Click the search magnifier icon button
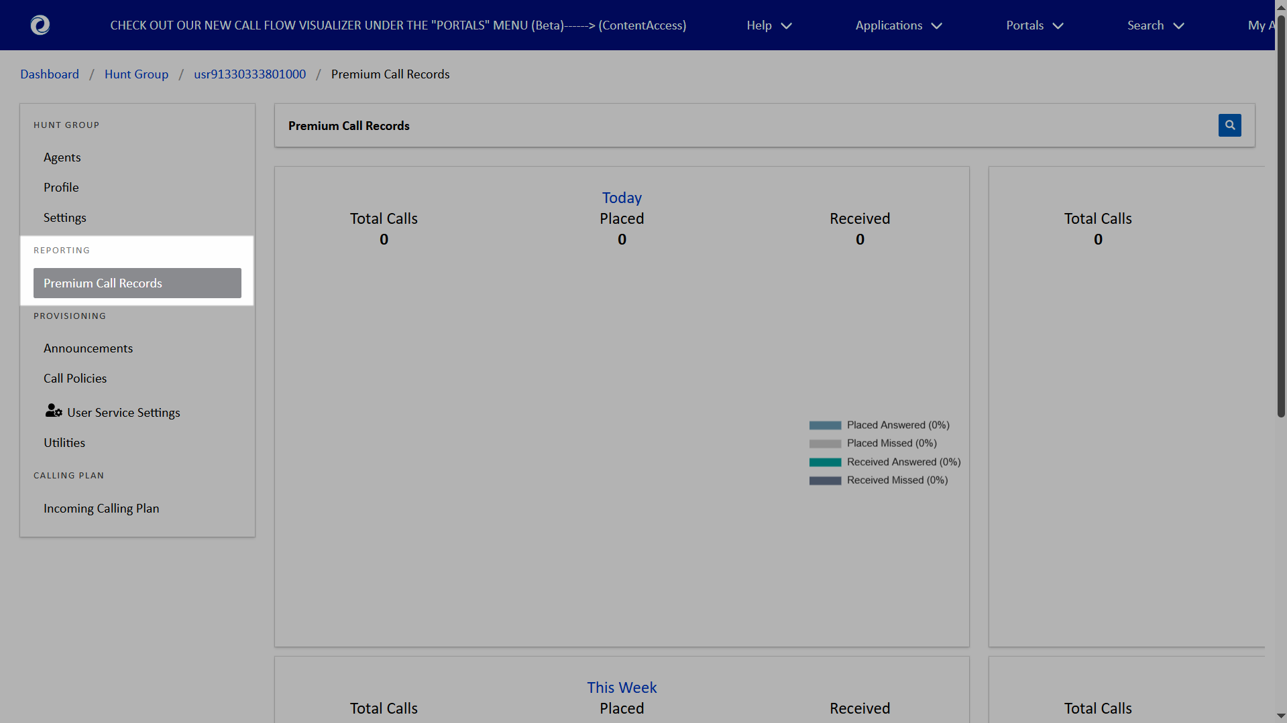Screen dimensions: 1287x723 1229,125
